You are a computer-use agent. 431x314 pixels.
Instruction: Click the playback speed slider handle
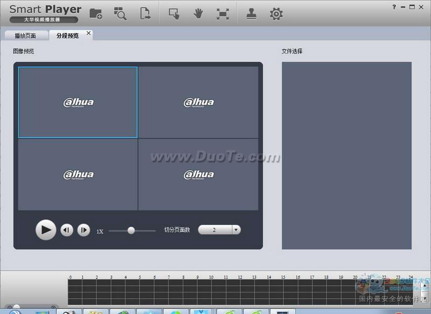tap(131, 230)
